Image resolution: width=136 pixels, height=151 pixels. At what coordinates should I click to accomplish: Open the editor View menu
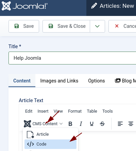[58, 111]
